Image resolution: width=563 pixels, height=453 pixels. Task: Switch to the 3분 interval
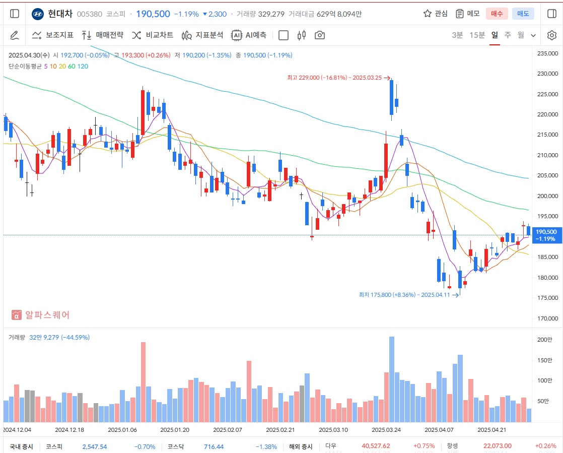[x=457, y=35]
